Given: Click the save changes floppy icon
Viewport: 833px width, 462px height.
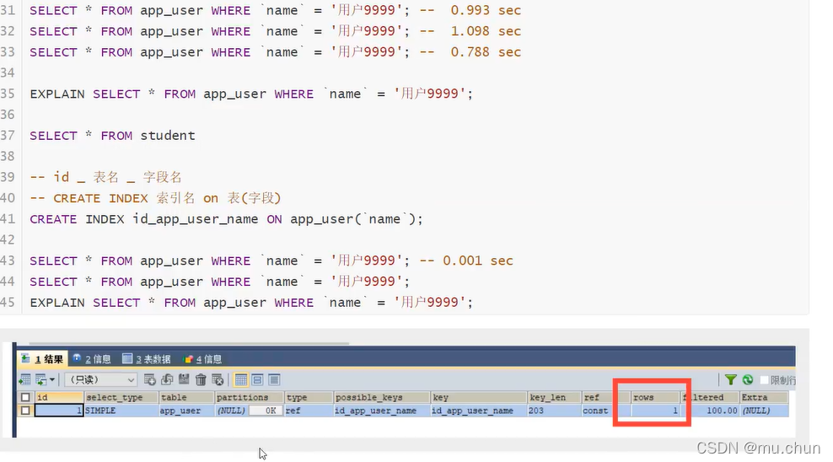Looking at the screenshot, I should pos(184,379).
